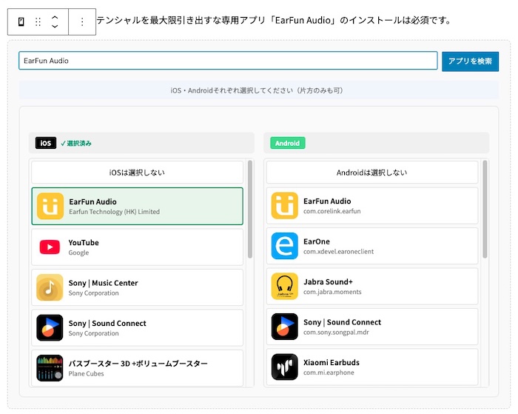Click the iOS Sony Sound Connect icon
The width and height of the screenshot is (518, 414).
point(50,328)
